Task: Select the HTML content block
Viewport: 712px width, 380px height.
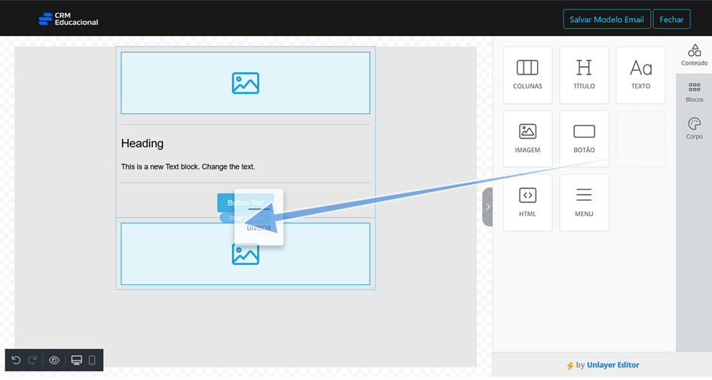Action: click(527, 202)
